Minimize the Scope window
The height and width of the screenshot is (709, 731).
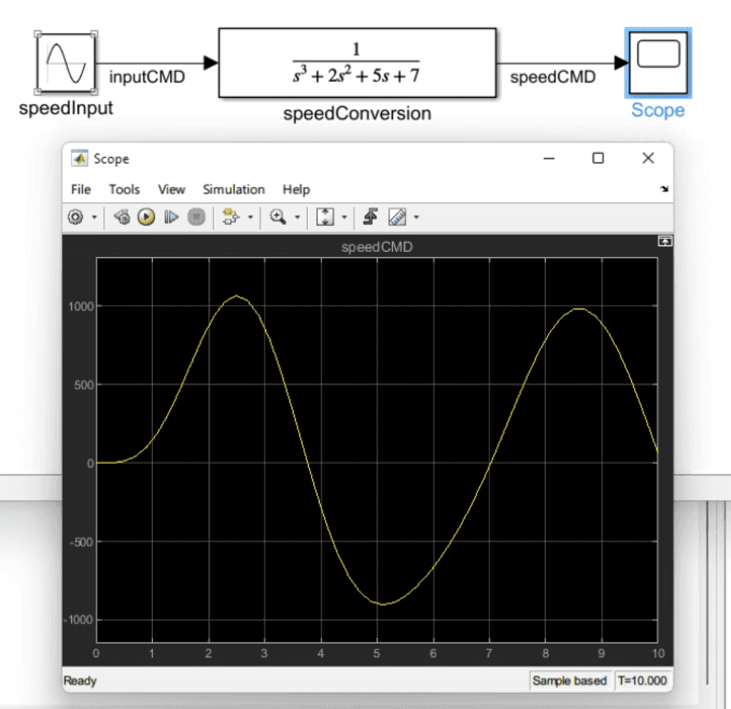[549, 158]
